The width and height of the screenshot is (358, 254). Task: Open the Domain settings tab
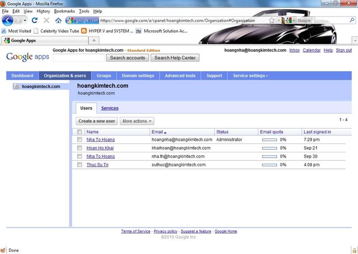pos(138,76)
